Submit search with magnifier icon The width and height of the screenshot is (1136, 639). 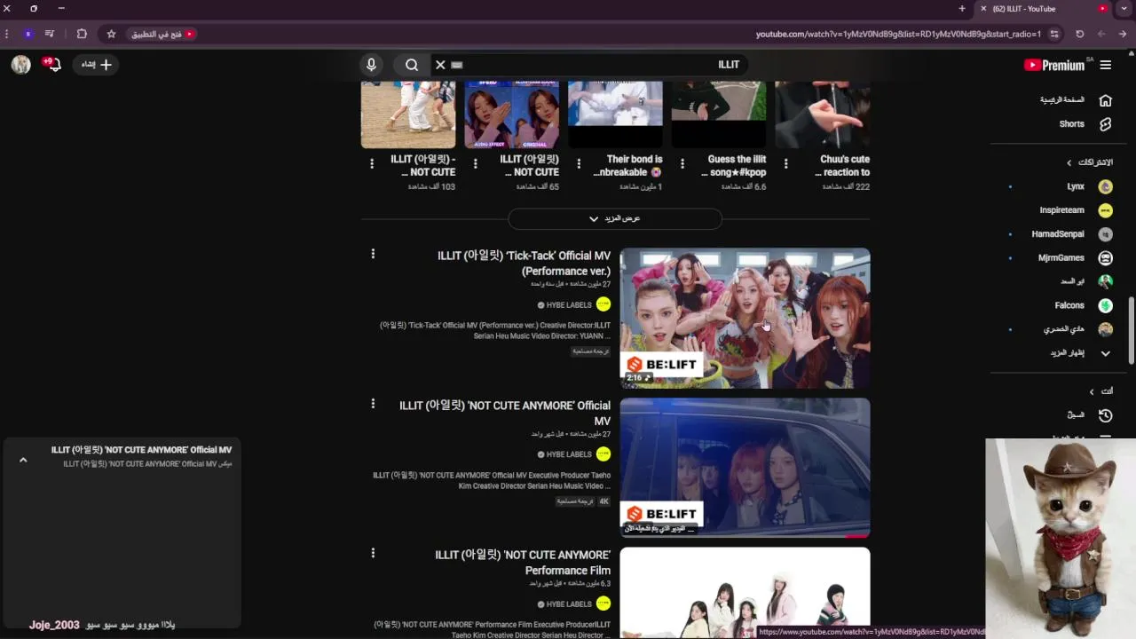(x=412, y=65)
